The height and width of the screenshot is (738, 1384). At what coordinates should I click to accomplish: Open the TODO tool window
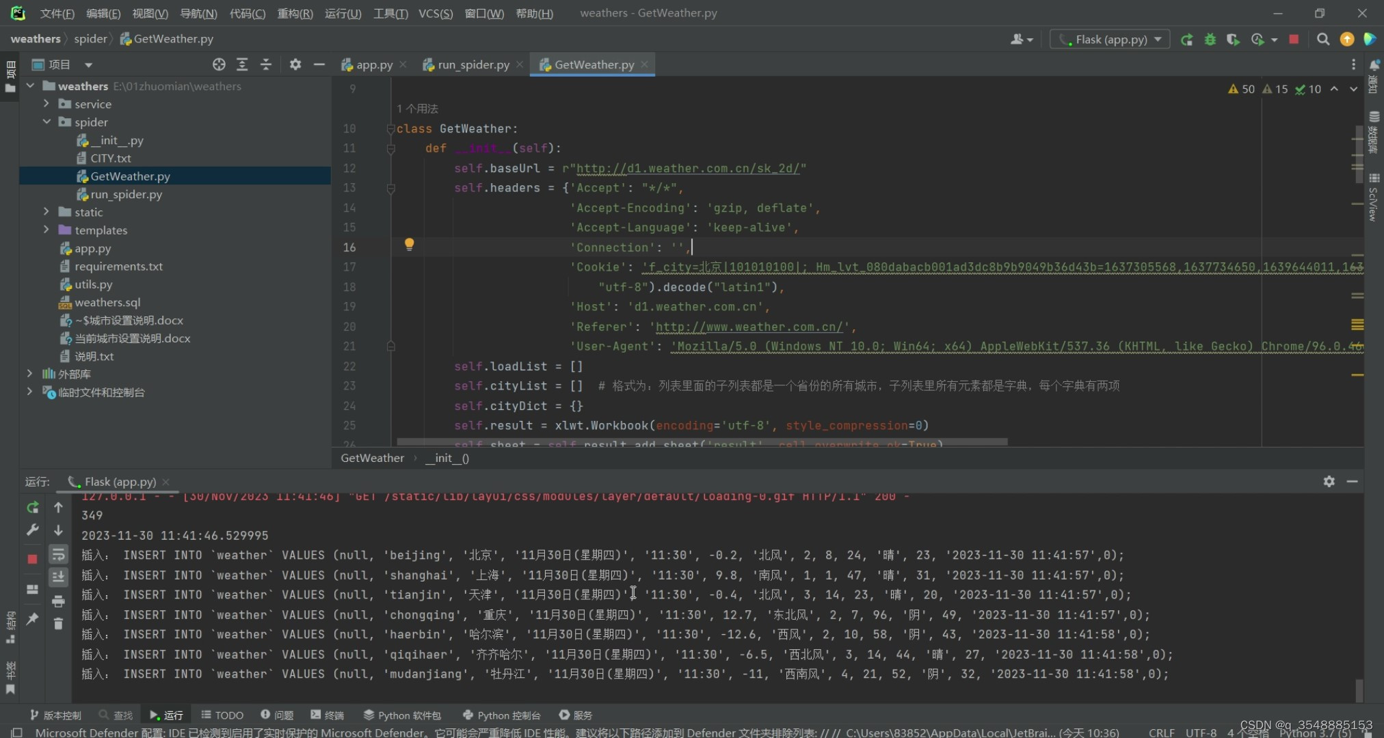[x=222, y=715]
